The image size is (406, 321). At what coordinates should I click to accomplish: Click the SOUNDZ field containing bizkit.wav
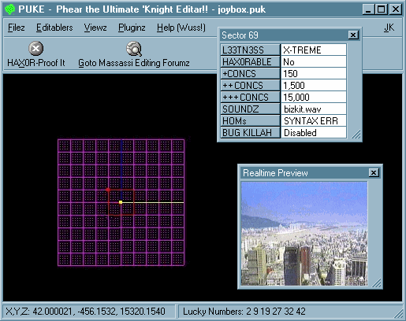point(314,109)
